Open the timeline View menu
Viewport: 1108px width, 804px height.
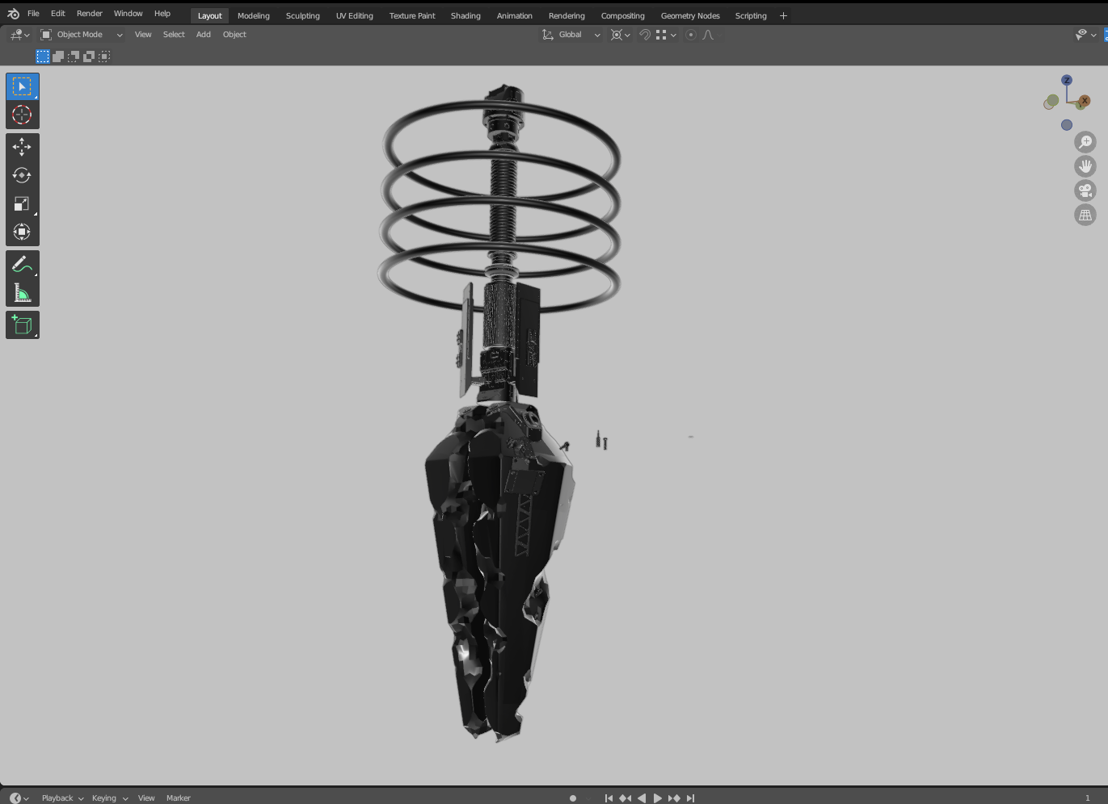[x=146, y=798]
